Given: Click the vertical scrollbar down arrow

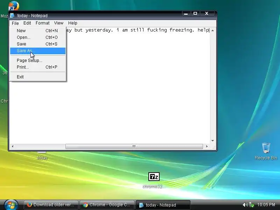Looking at the screenshot, I should click(x=212, y=141).
